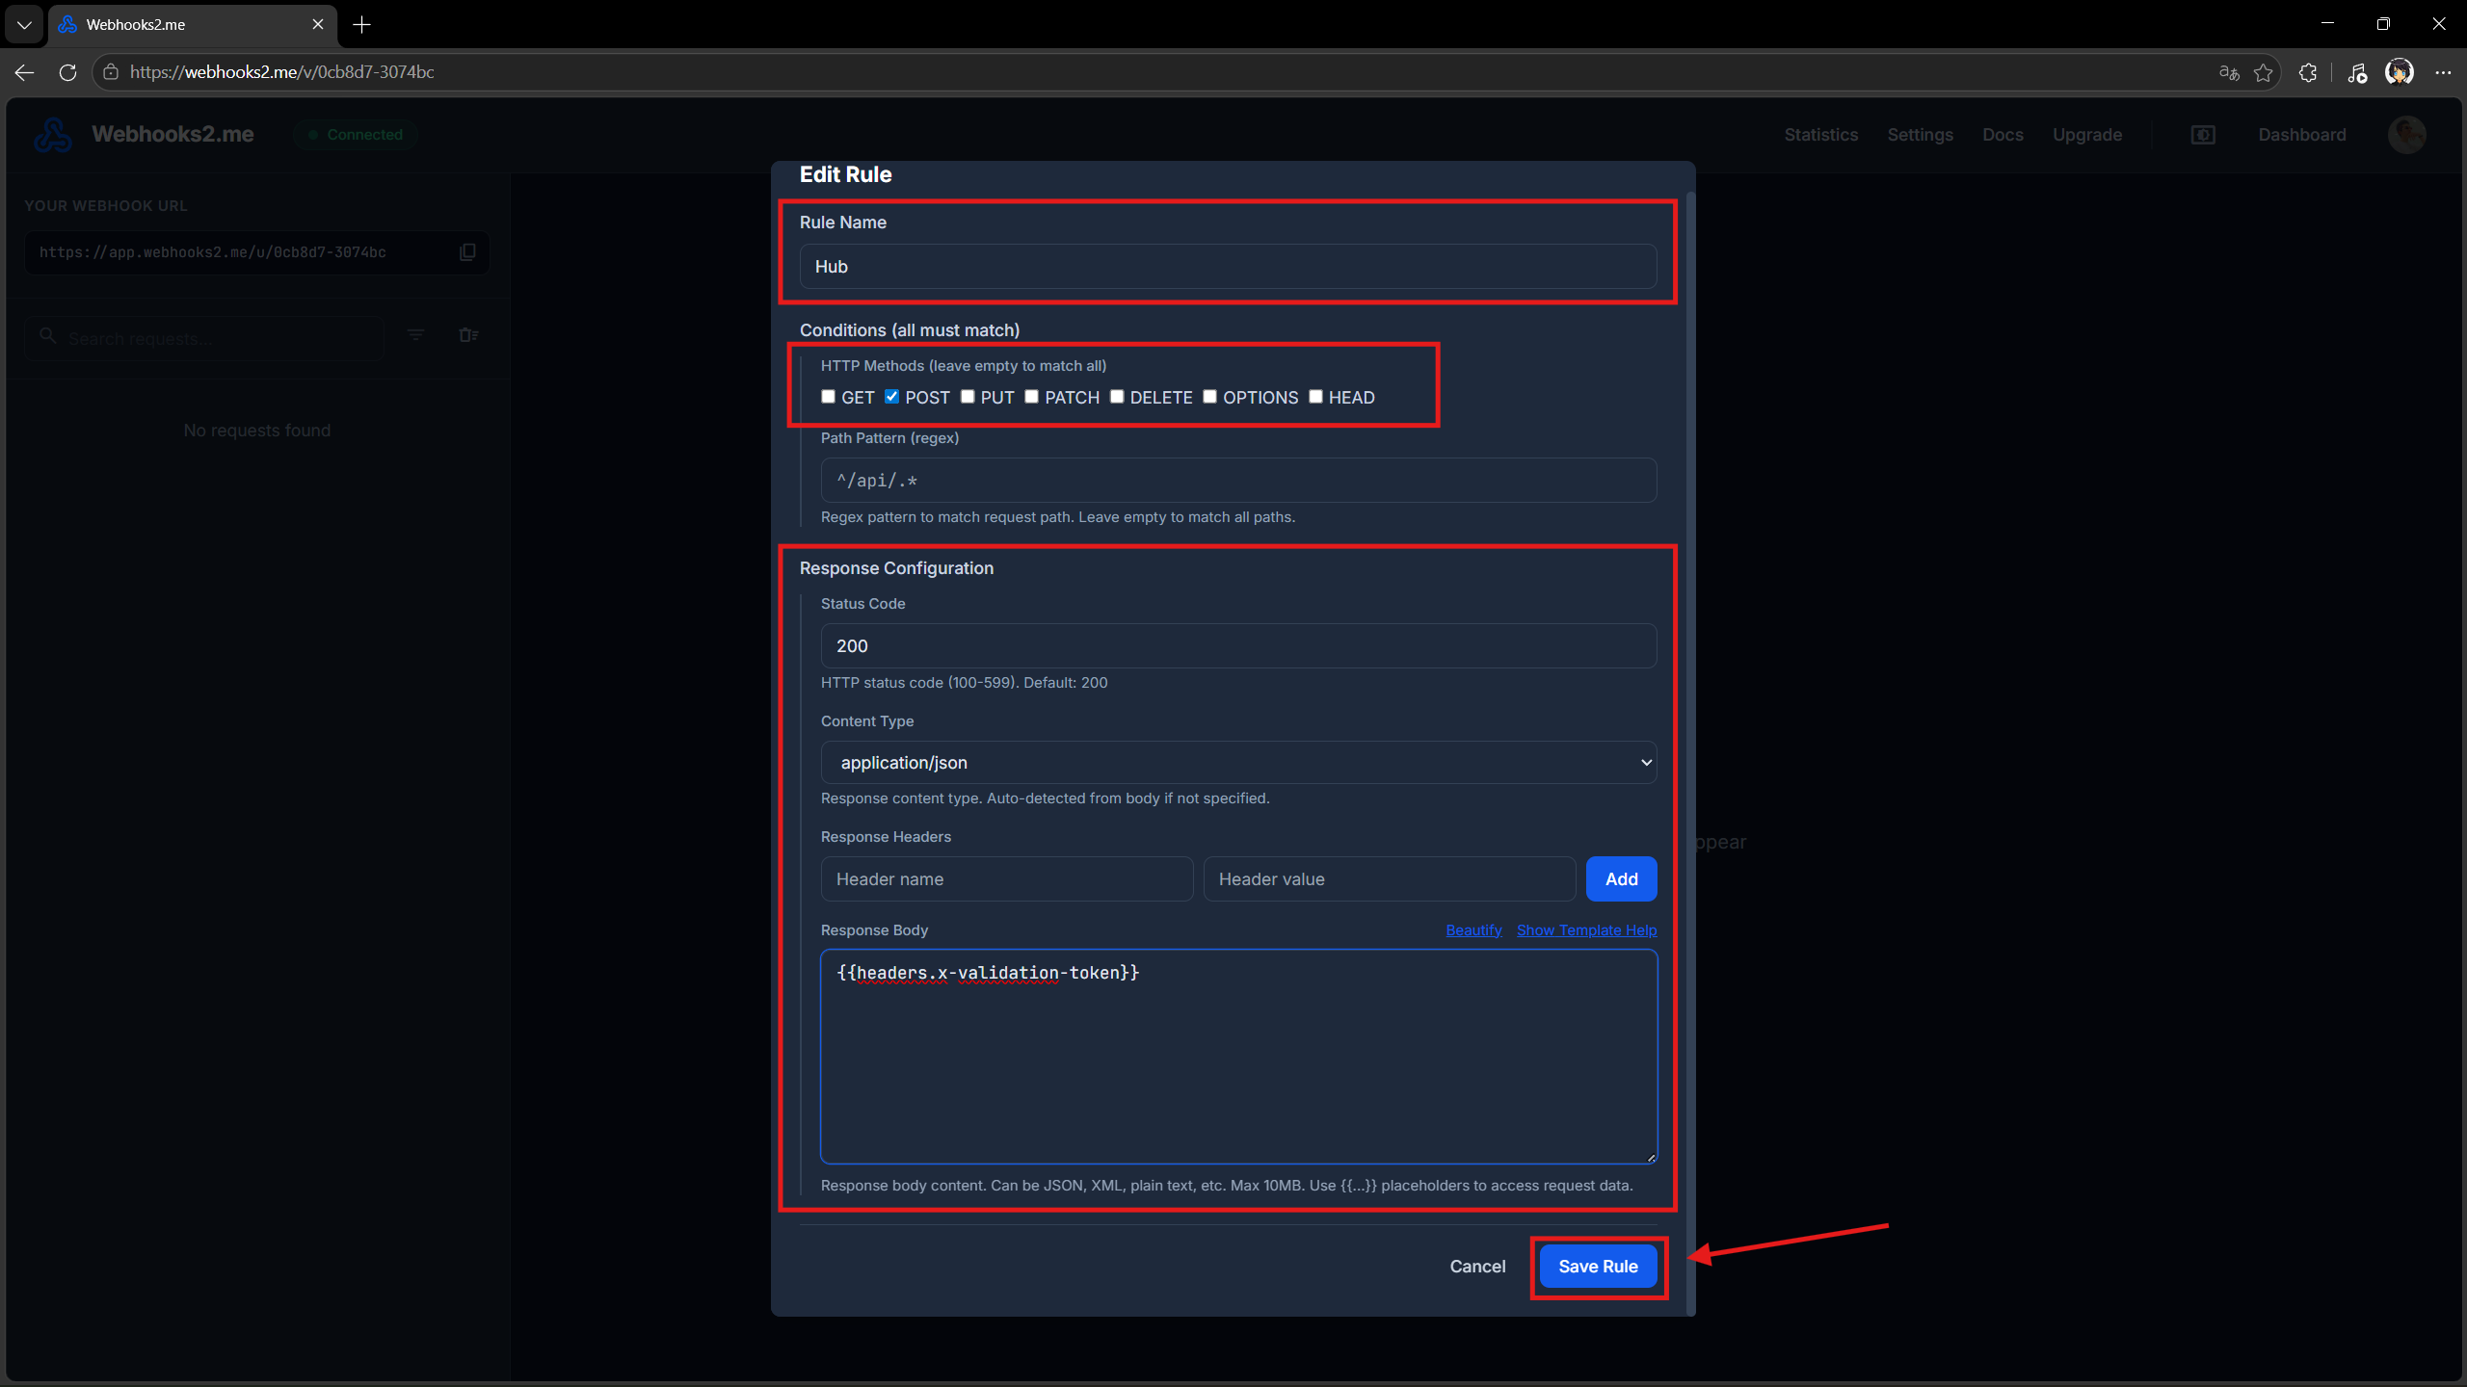
Task: Uncheck the POST method checkbox
Action: pyautogui.click(x=892, y=397)
